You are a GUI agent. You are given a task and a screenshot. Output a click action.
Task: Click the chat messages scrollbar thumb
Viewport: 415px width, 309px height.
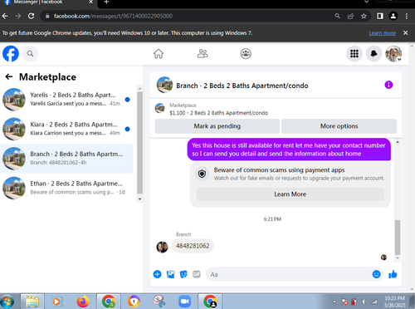tap(398, 238)
